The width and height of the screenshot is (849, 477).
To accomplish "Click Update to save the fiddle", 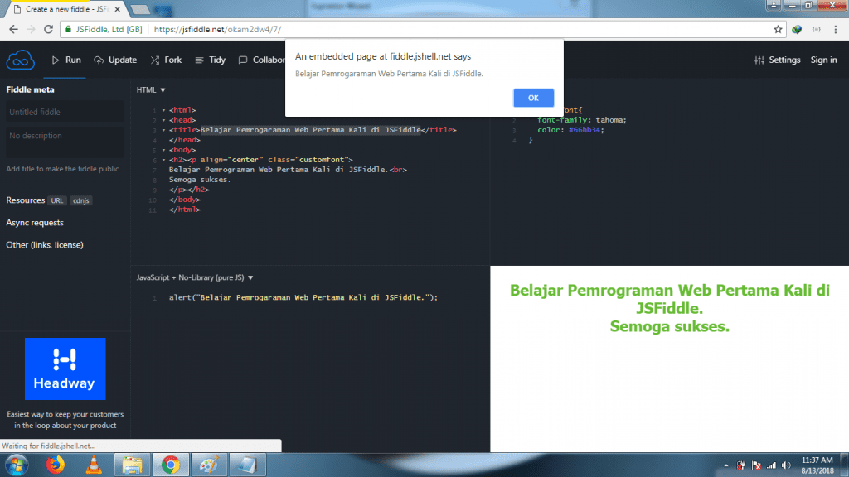I will coord(115,60).
